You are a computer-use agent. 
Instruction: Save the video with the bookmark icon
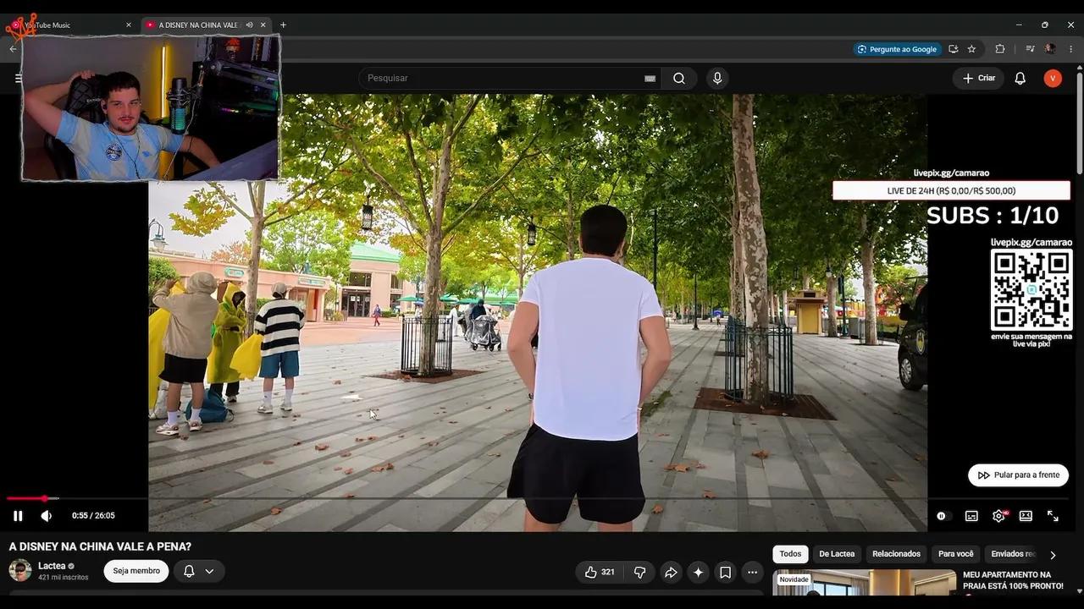click(725, 573)
